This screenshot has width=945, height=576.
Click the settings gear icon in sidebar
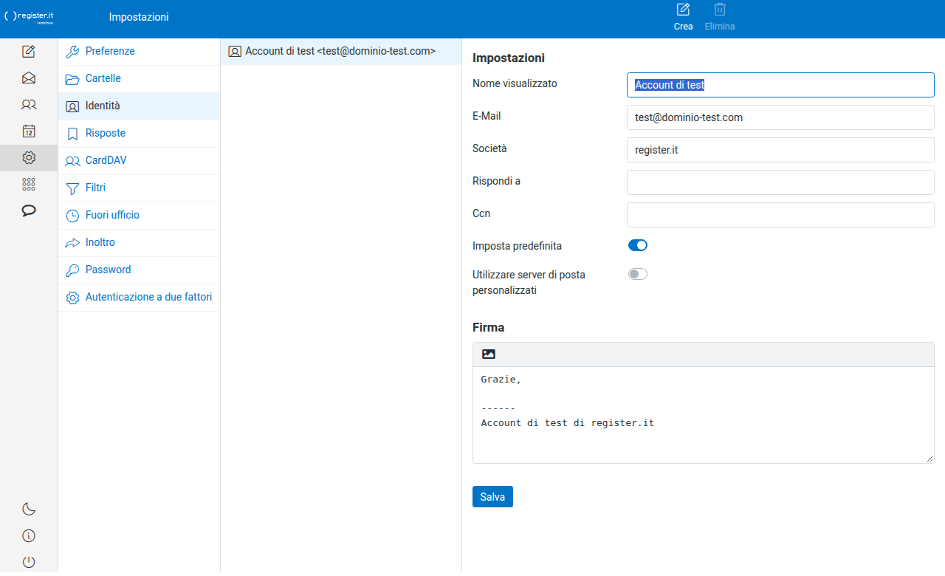[x=29, y=158]
